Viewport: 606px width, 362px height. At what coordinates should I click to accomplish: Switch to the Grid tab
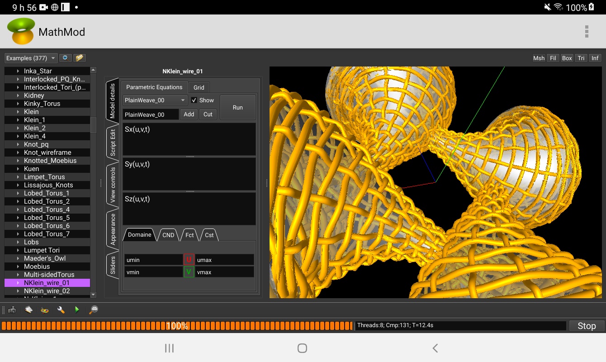(199, 87)
